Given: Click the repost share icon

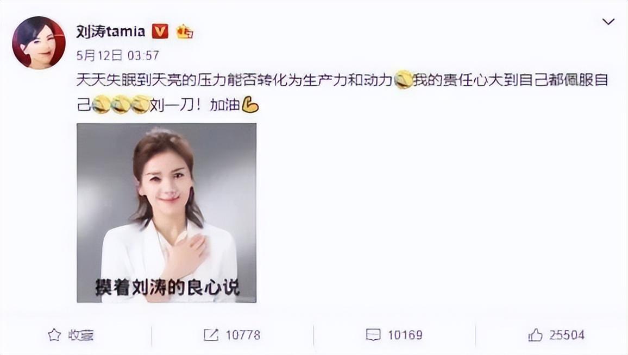Looking at the screenshot, I should (211, 335).
